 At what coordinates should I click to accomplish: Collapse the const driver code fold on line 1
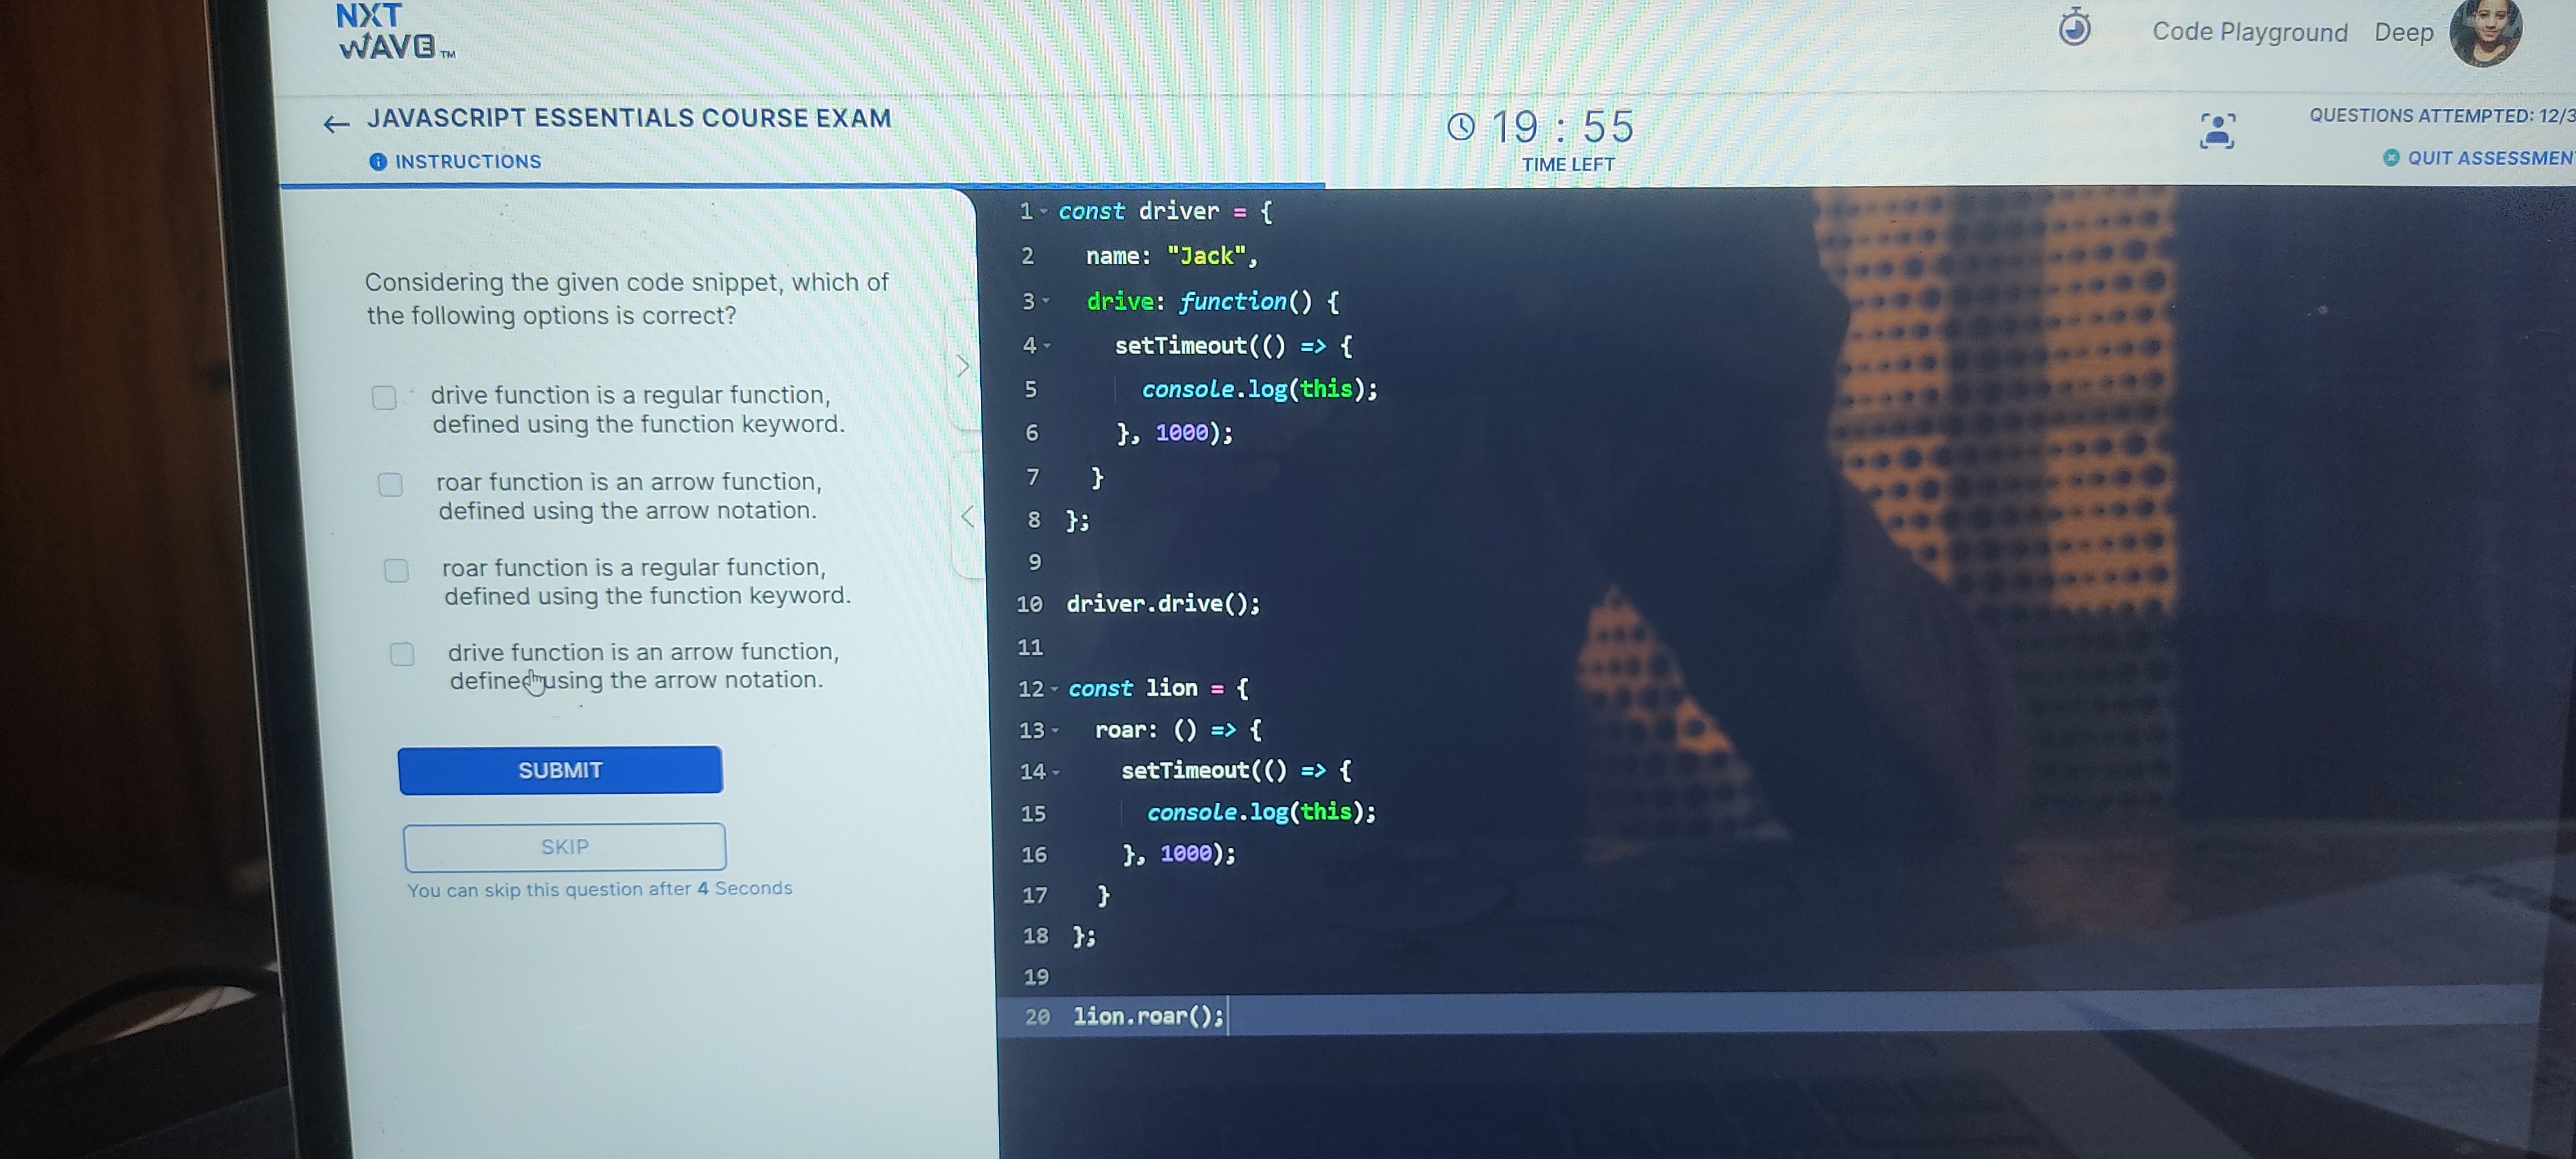(1043, 212)
